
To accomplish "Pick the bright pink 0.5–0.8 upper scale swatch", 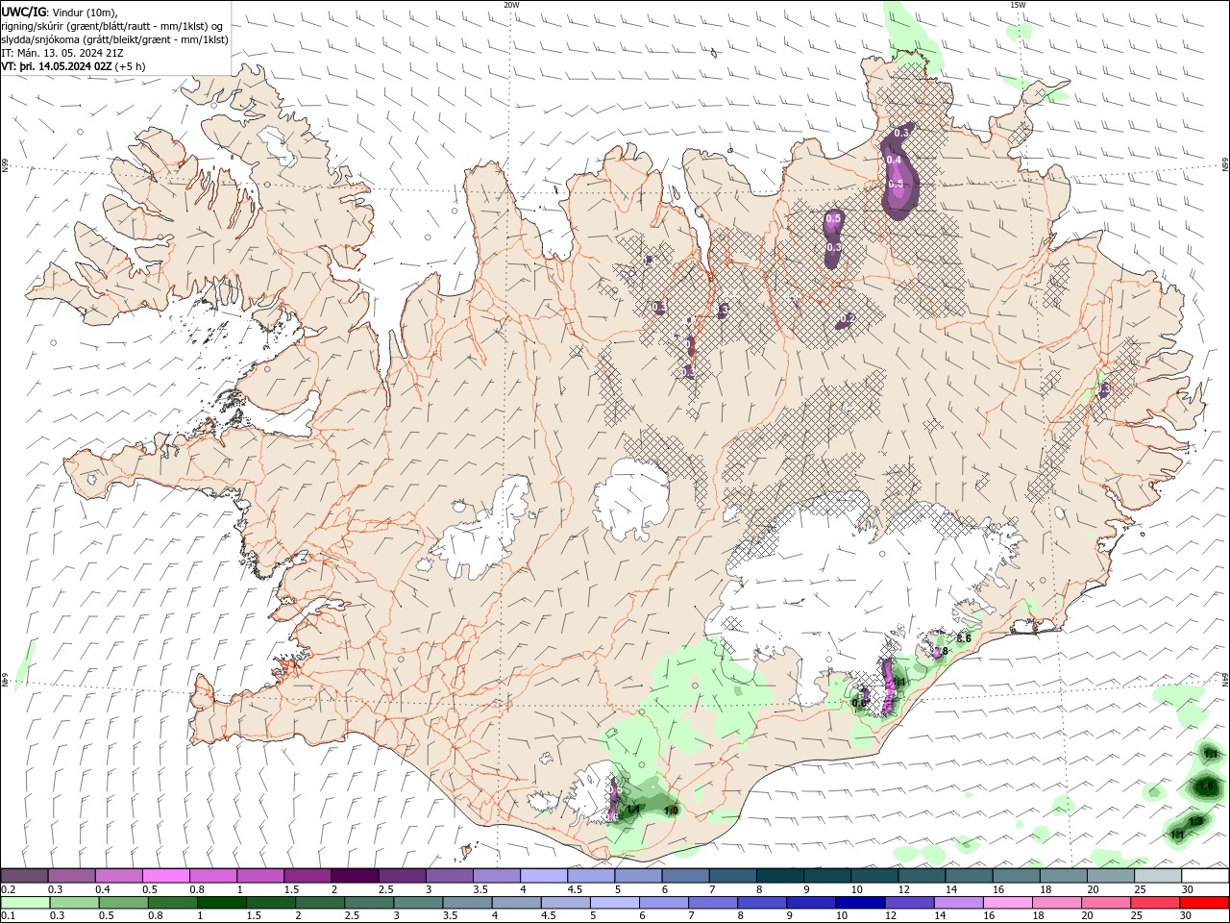I will [x=165, y=875].
